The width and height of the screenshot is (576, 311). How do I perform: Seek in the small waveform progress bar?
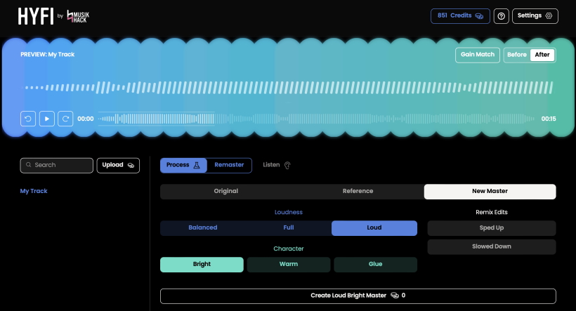point(316,119)
